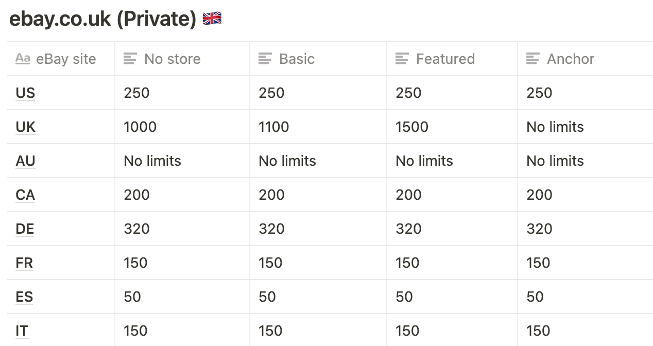Click the text icon in Featured header
This screenshot has width=653, height=346.
coord(402,59)
